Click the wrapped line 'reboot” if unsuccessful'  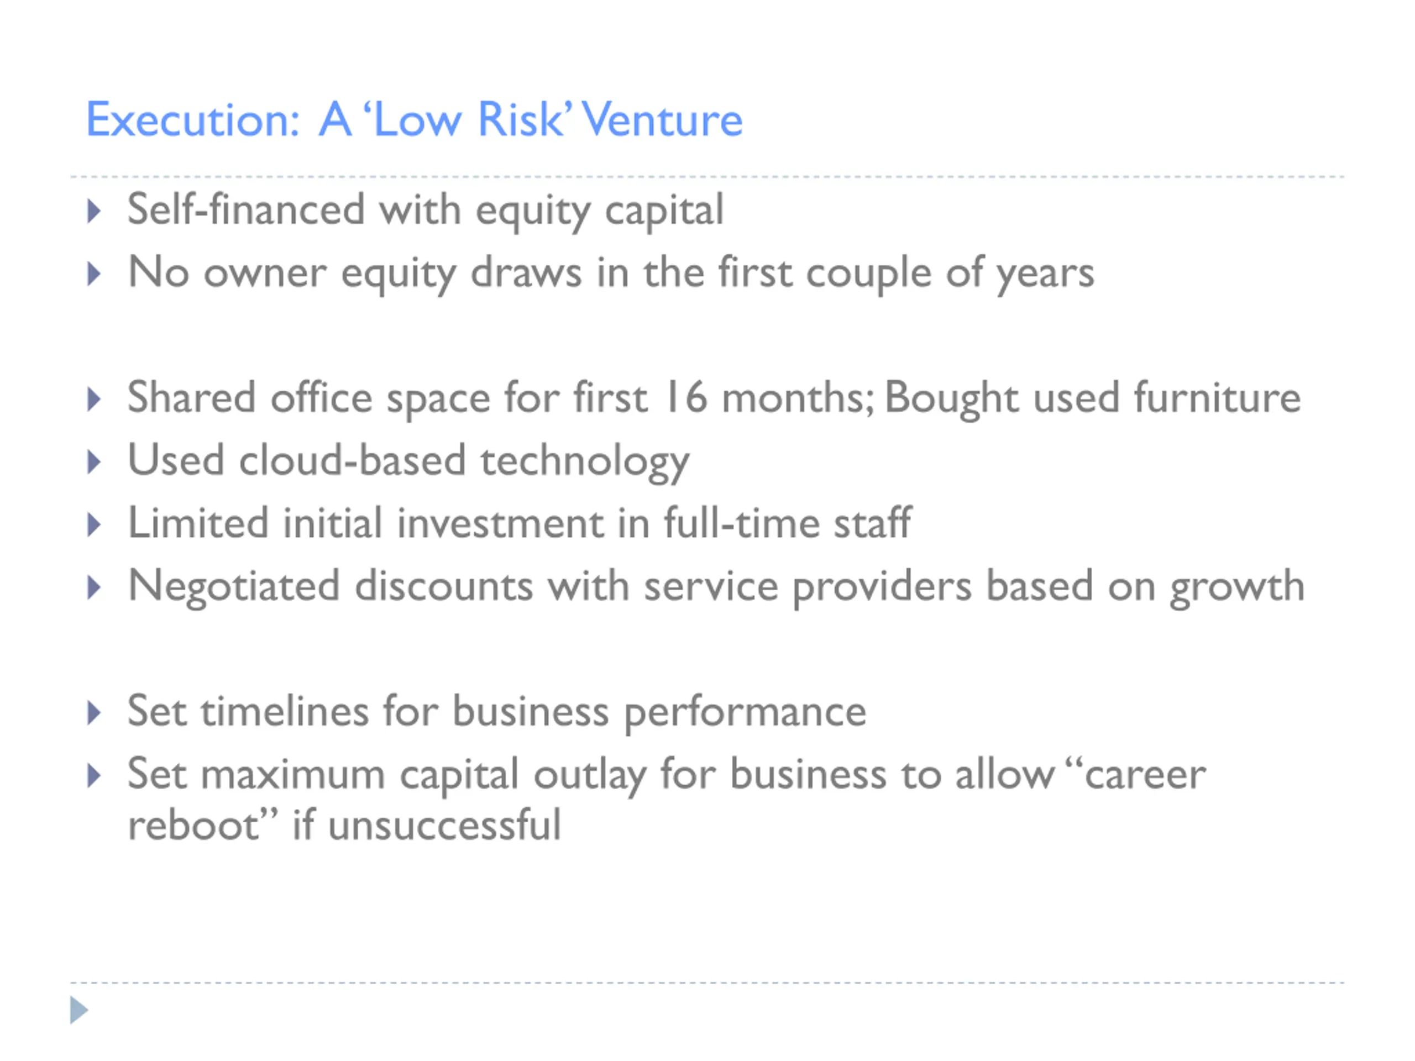point(344,825)
